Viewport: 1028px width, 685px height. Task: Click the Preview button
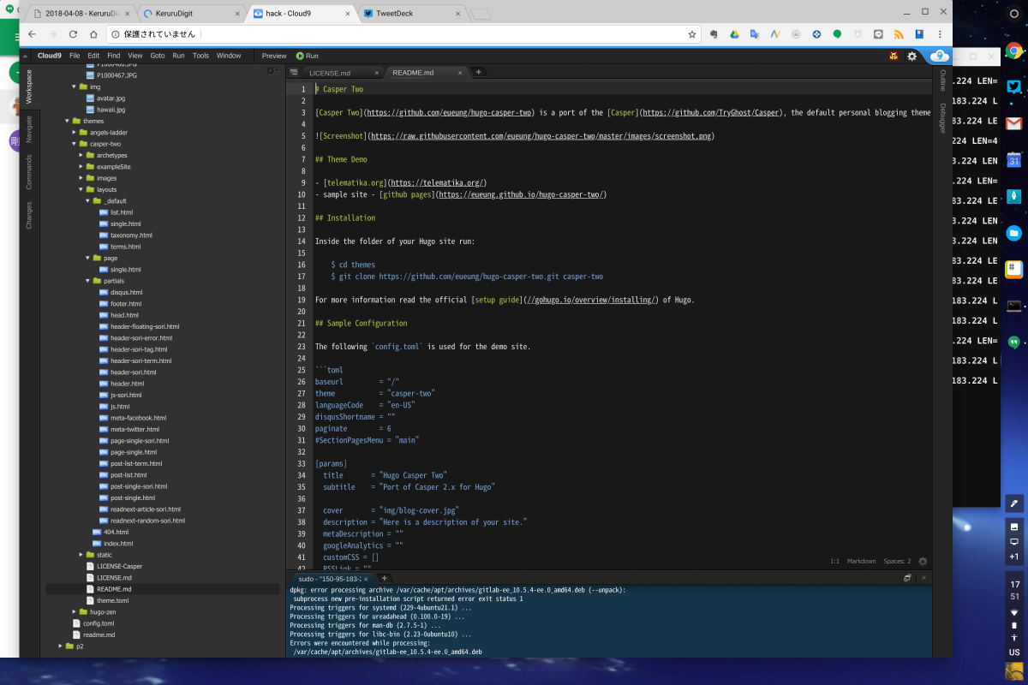tap(274, 56)
